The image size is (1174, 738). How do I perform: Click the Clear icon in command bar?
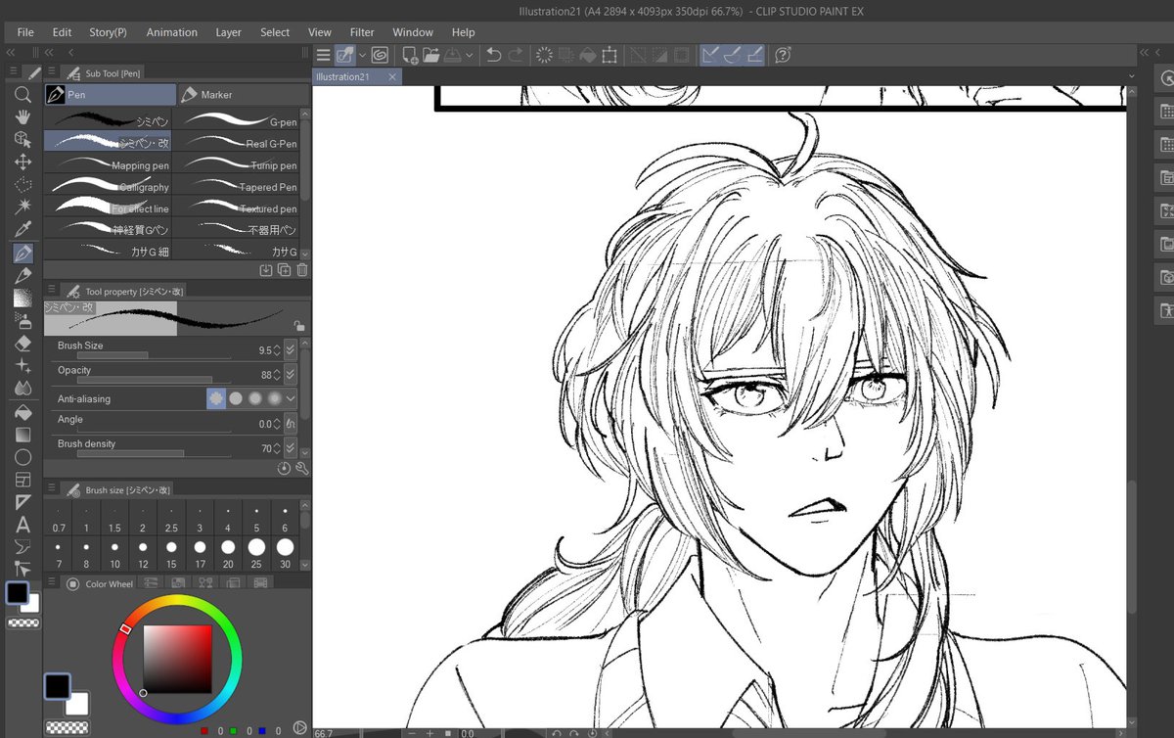(x=545, y=56)
